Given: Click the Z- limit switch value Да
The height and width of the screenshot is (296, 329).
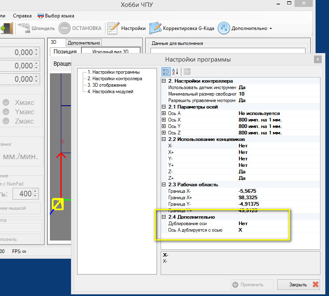Looking at the screenshot, I should pyautogui.click(x=279, y=172).
